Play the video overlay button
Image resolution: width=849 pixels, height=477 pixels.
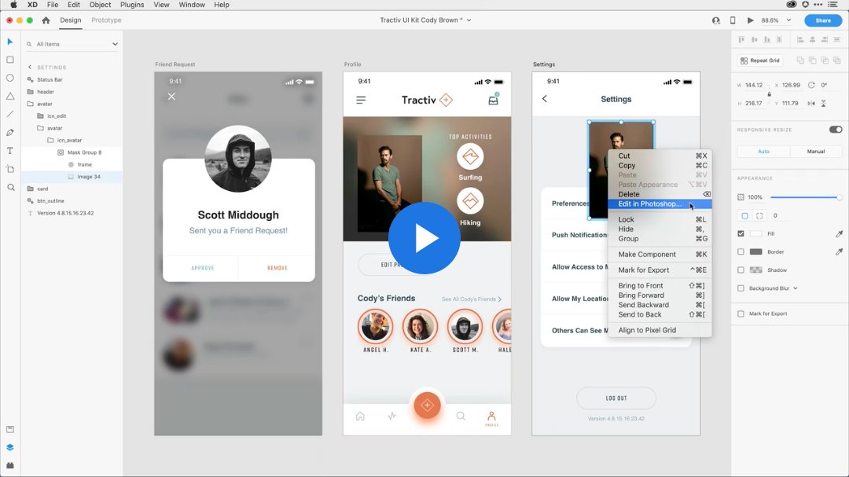424,238
